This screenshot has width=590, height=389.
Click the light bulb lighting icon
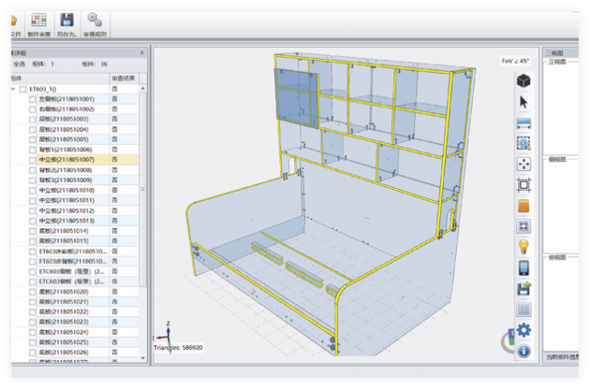tap(524, 247)
